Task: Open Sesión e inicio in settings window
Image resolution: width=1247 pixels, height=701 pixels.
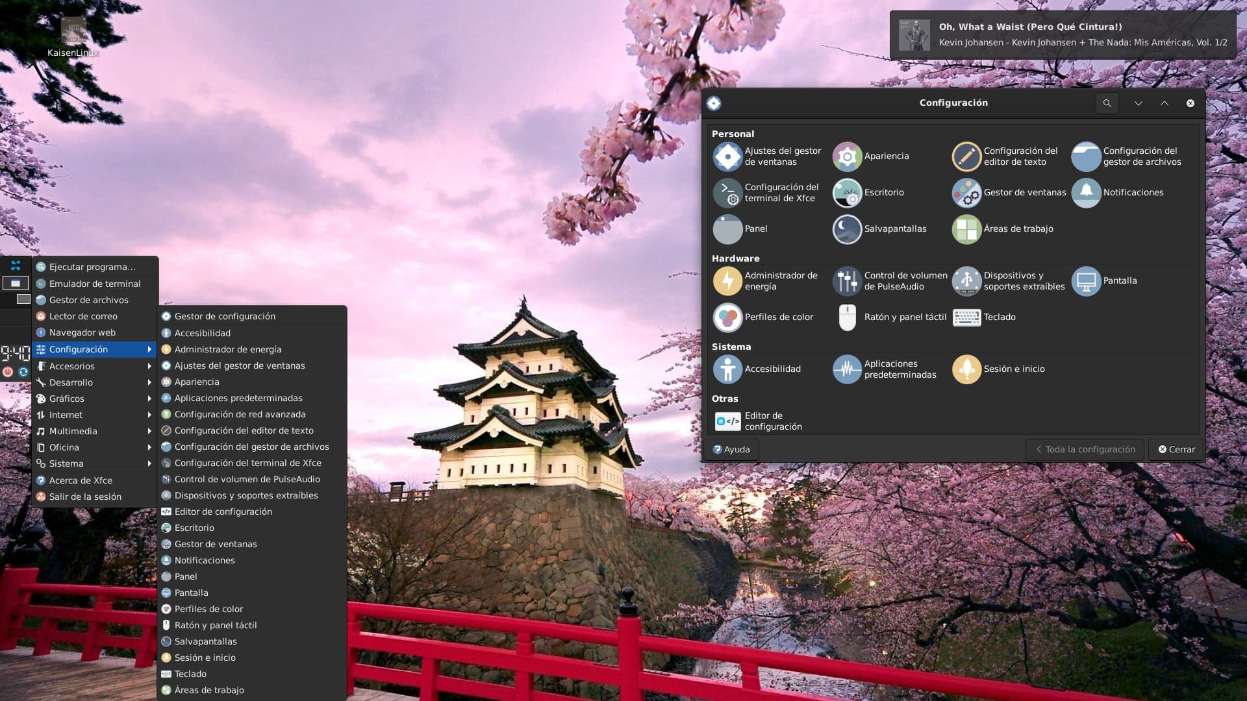Action: pos(966,369)
